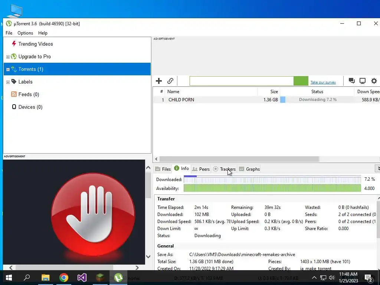Click the Add Torrent plus icon
The width and height of the screenshot is (380, 285).
(159, 81)
